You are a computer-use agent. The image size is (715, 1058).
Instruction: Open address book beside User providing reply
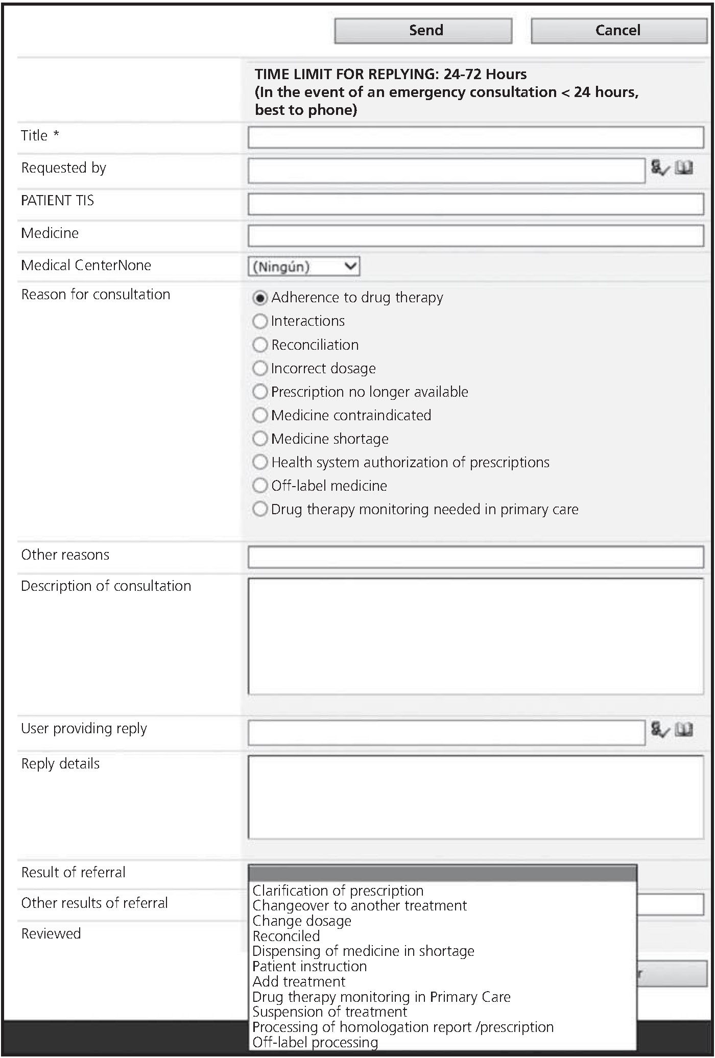point(684,730)
